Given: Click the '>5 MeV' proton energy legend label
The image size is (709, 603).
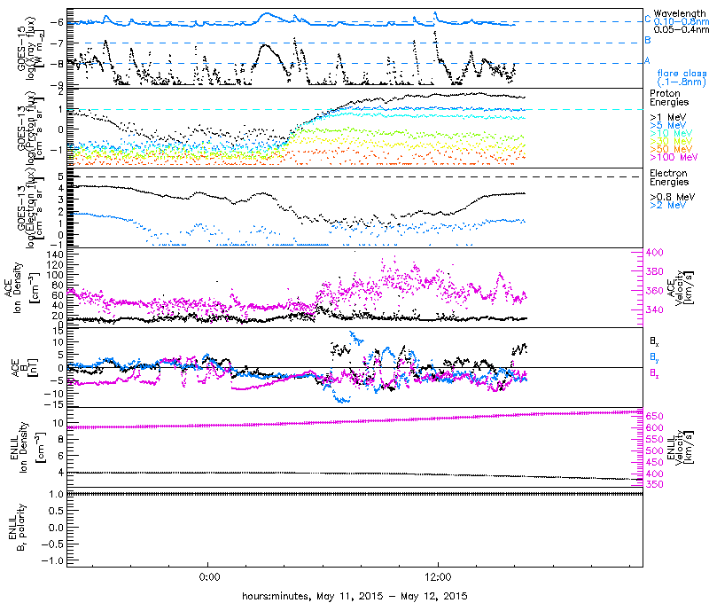Looking at the screenshot, I should pyautogui.click(x=668, y=125).
